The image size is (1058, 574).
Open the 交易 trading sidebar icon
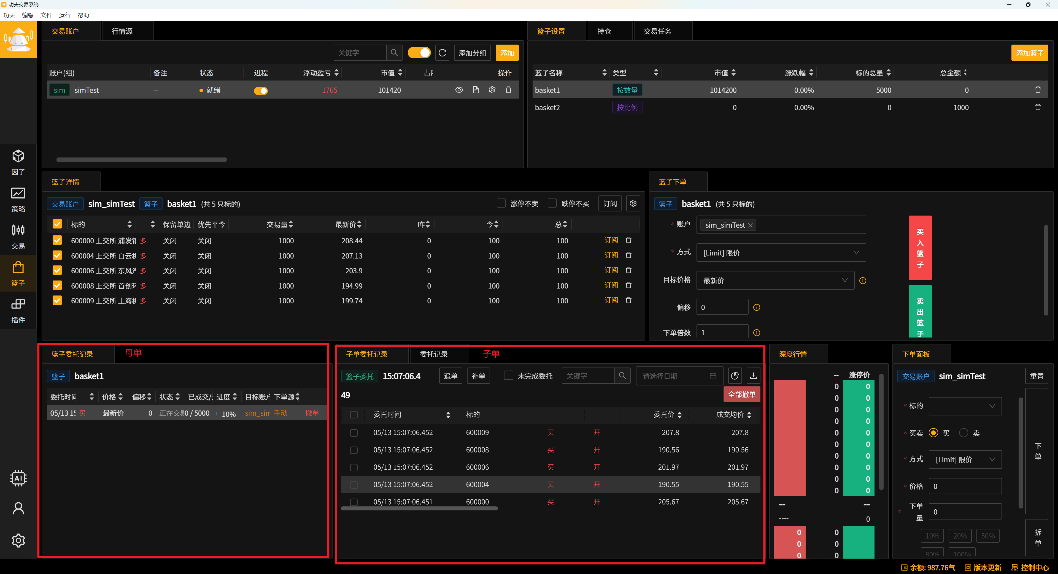[x=18, y=237]
